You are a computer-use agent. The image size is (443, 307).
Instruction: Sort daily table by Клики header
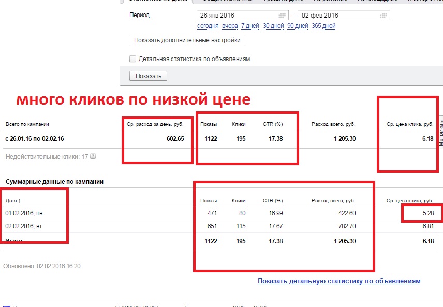click(x=239, y=201)
